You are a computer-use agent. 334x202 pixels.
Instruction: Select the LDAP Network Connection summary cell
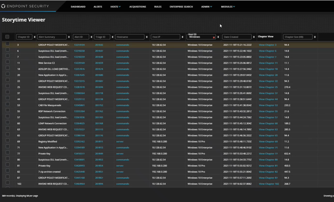52,123
